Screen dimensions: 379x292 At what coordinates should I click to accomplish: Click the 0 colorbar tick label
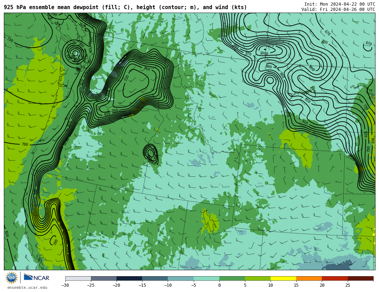(219, 285)
